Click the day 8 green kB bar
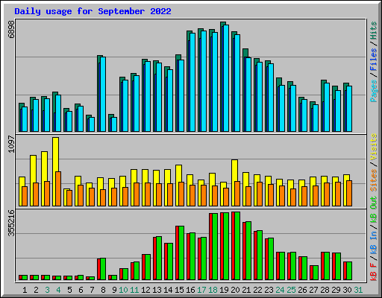382x298 pixels. 103,269
